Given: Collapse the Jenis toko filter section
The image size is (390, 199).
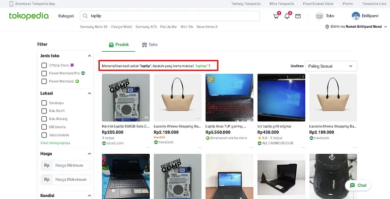Looking at the screenshot, I should (89, 56).
